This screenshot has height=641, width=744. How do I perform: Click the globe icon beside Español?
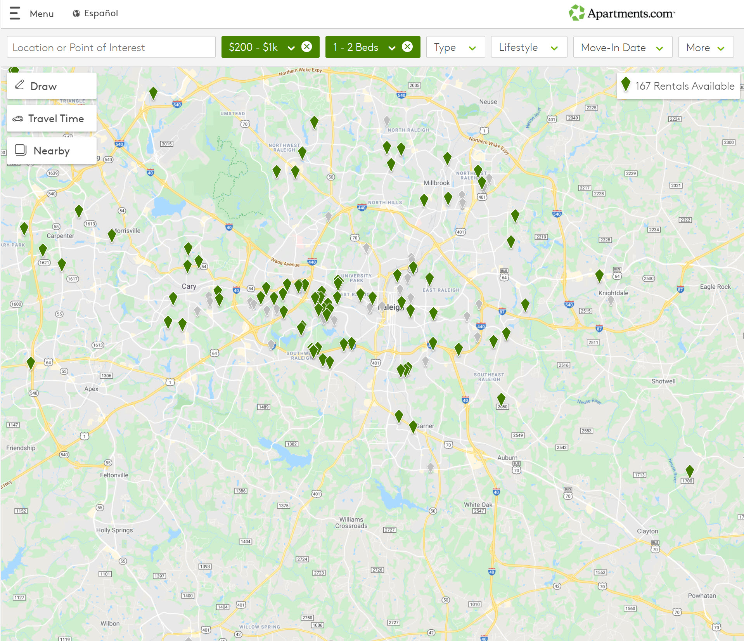click(x=76, y=14)
